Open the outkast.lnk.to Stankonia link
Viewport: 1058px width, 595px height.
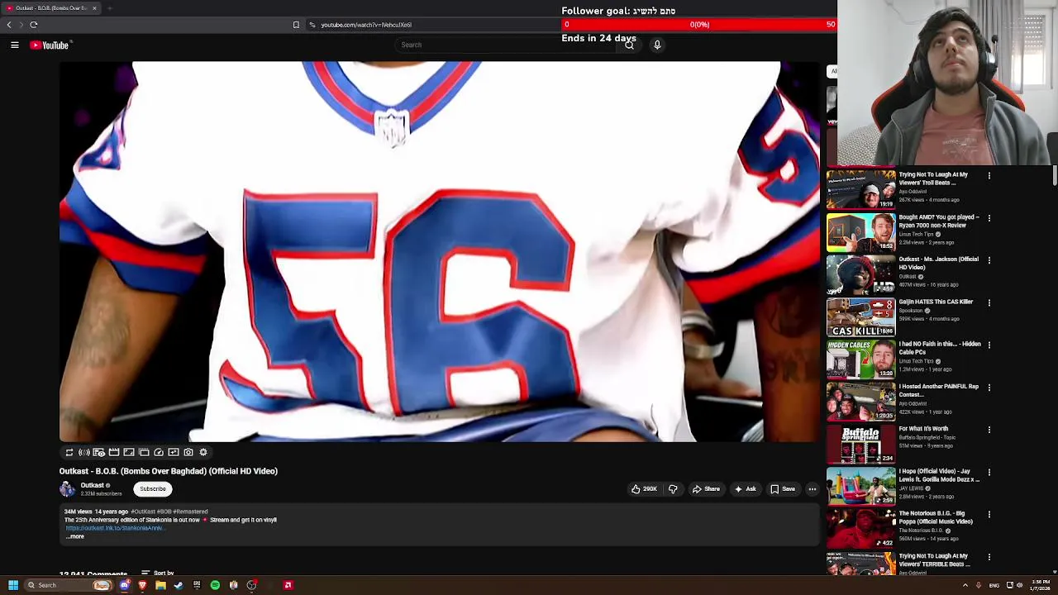[114, 528]
